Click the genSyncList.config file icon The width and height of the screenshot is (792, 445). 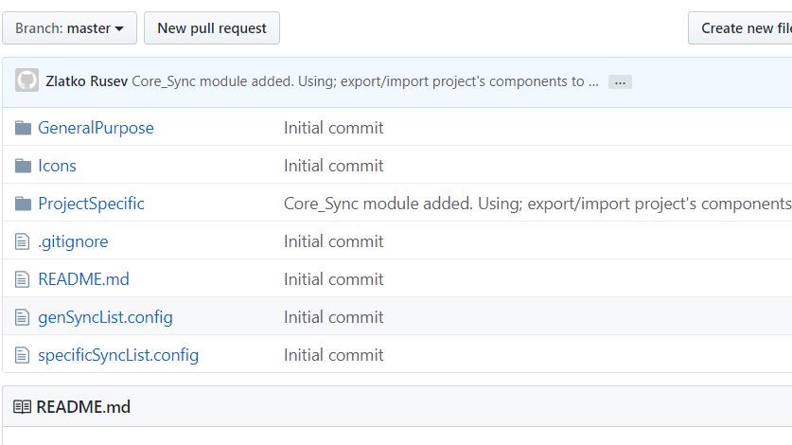pyautogui.click(x=22, y=317)
